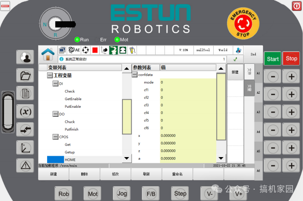Select HOME variable in tree
303x201 pixels.
[x=70, y=160]
